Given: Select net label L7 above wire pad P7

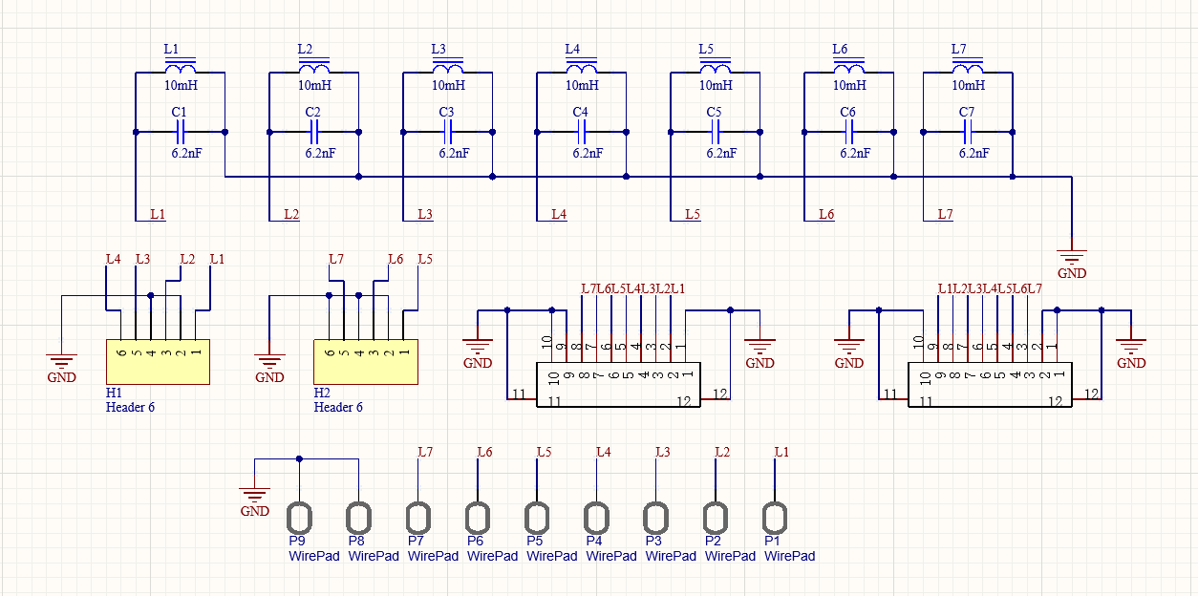Looking at the screenshot, I should click(x=426, y=452).
